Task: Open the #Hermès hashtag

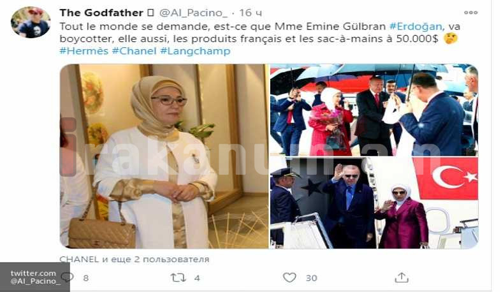Action: pos(84,51)
